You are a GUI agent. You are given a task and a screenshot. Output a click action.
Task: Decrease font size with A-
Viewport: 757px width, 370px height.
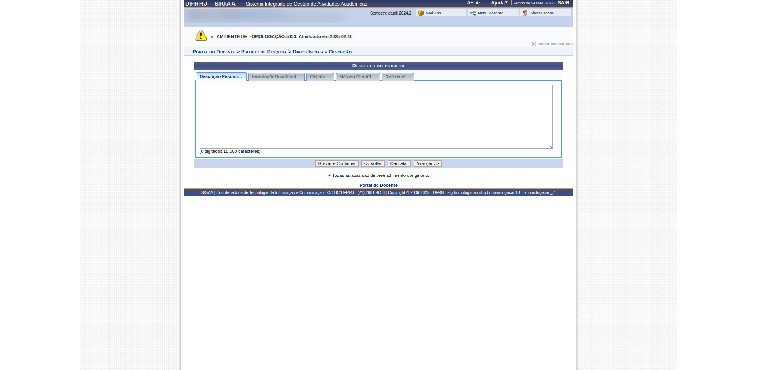(478, 3)
